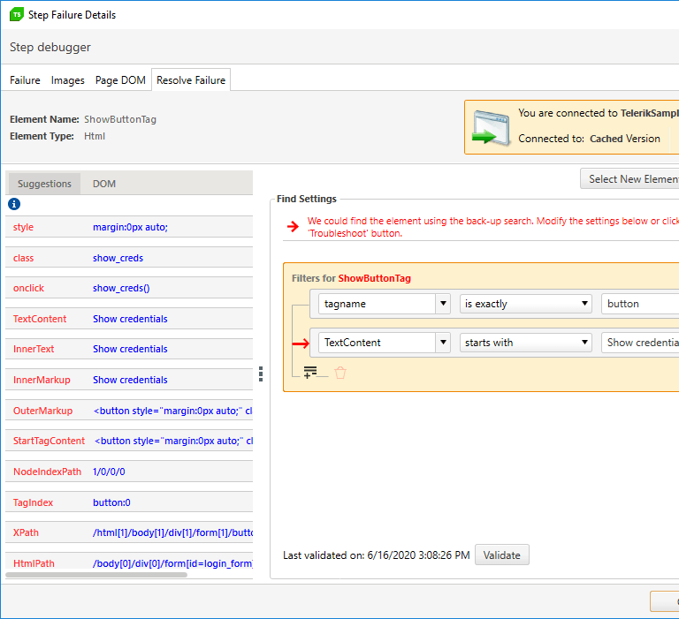Select the HtmlPath suggestion row

(x=129, y=563)
